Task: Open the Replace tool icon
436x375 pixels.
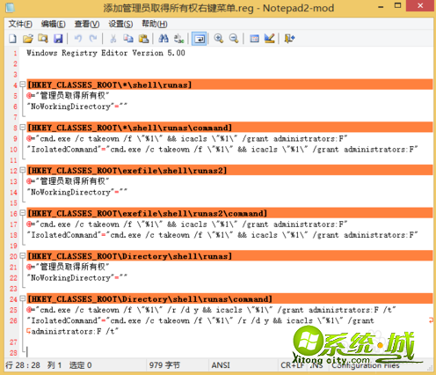Action: (x=178, y=39)
